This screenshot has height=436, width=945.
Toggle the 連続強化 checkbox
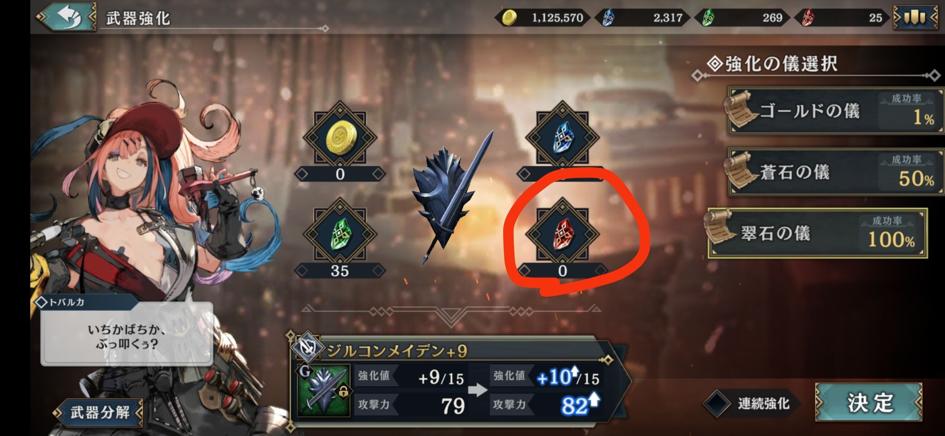(717, 403)
